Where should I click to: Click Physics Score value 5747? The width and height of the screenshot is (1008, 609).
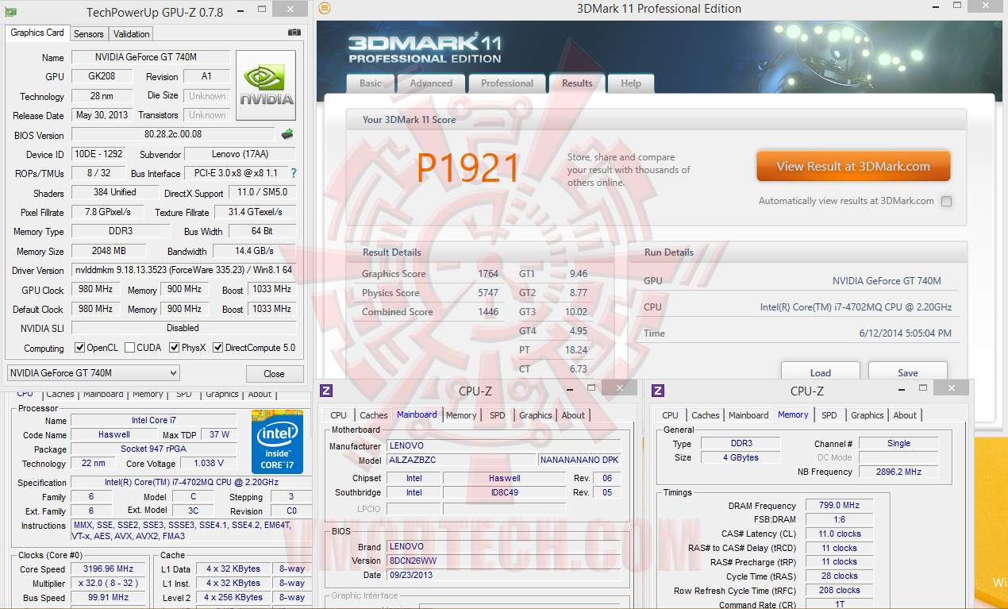(488, 293)
